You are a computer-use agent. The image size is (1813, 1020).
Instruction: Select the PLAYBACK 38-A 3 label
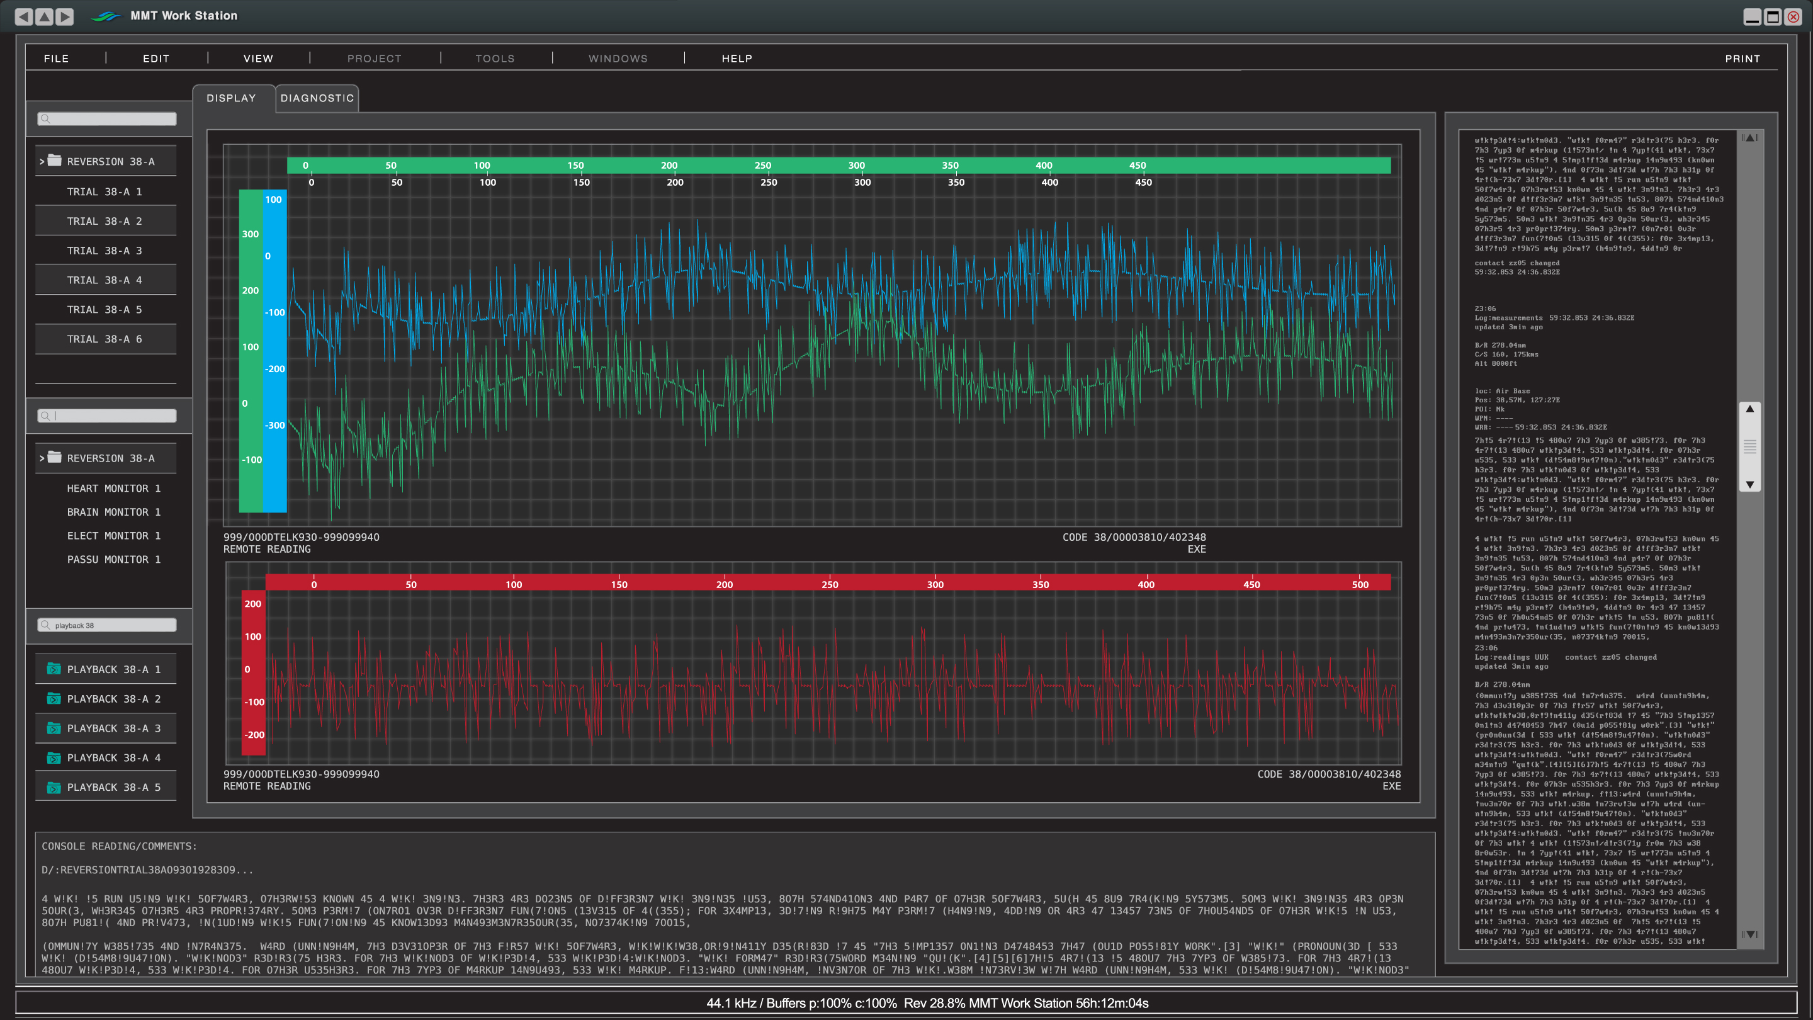click(114, 728)
